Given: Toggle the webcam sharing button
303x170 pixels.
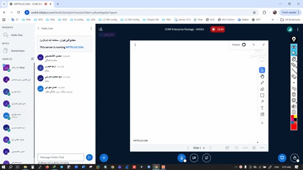Looking at the screenshot, I should tap(194, 158).
